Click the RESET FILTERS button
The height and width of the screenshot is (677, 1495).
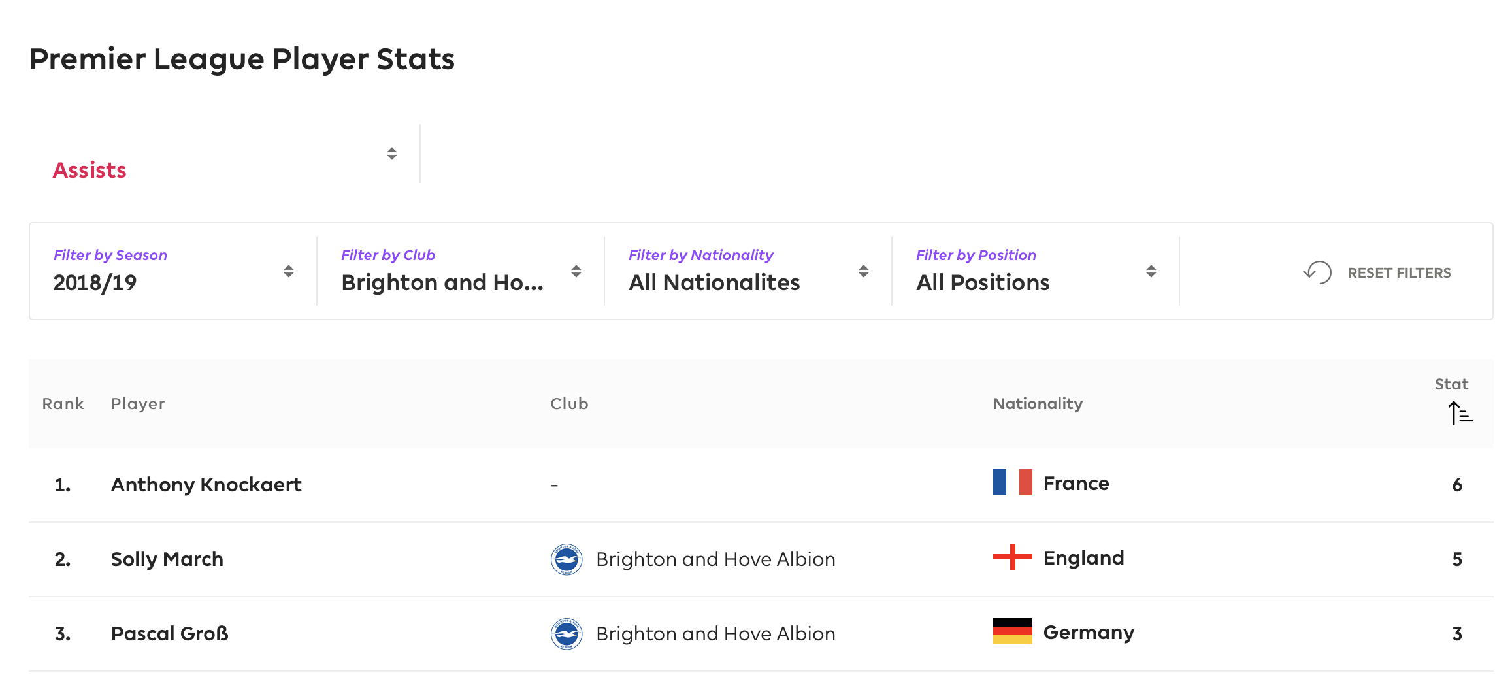pyautogui.click(x=1377, y=272)
